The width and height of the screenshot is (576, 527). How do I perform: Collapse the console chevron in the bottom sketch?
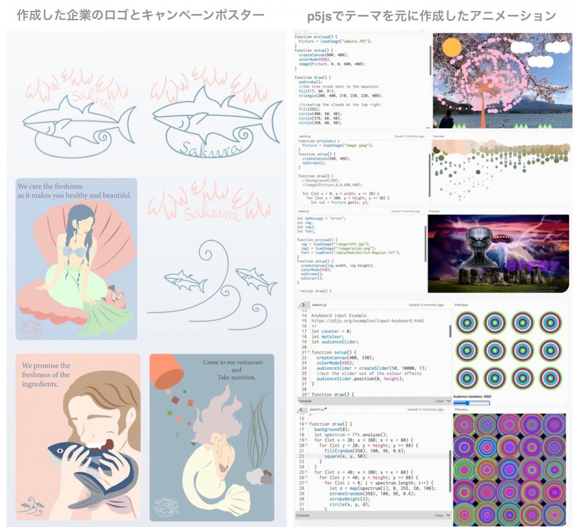click(x=449, y=515)
